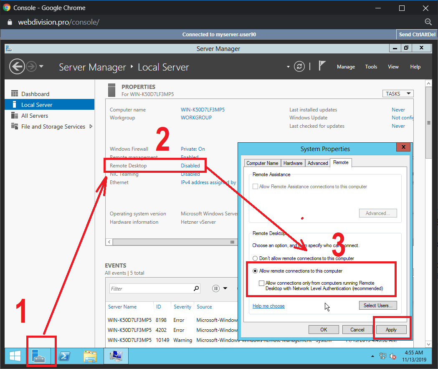
Task: Expand File and Storage Services
Action: click(91, 126)
